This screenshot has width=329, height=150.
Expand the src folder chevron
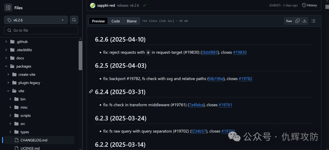click(x=10, y=124)
